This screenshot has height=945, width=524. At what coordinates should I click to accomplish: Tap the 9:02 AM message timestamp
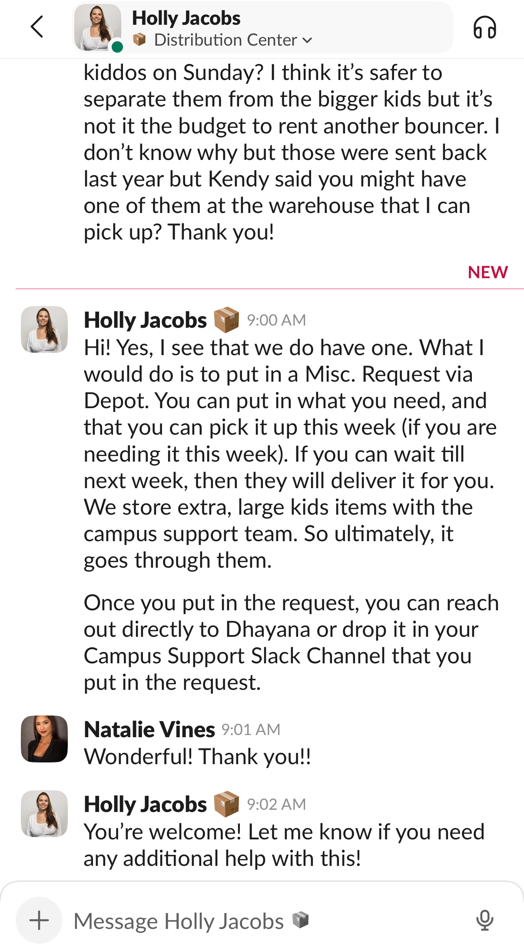276,805
